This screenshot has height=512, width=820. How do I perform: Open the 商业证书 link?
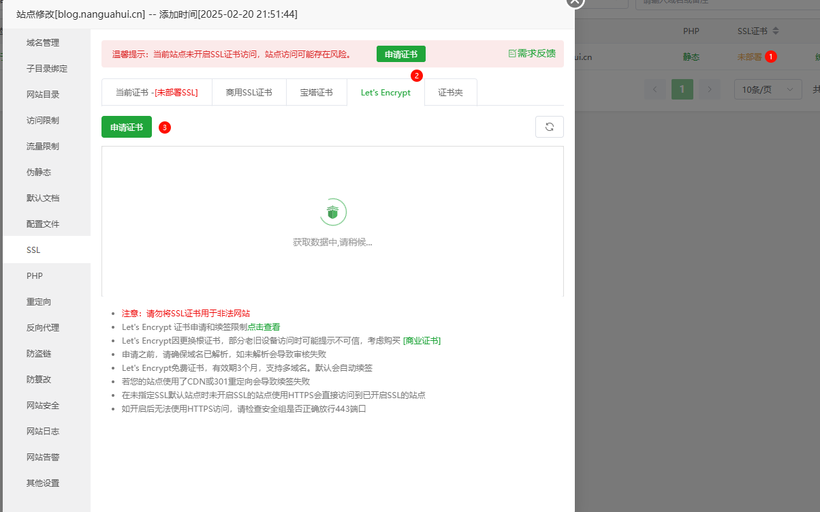422,341
